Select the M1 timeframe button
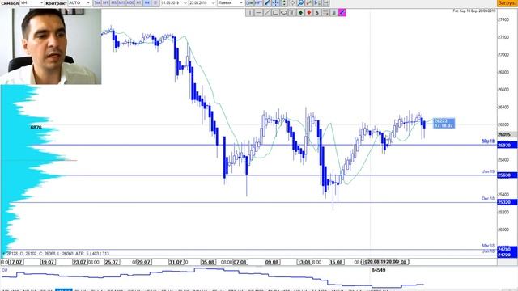This screenshot has width=518, height=291. point(105,3)
